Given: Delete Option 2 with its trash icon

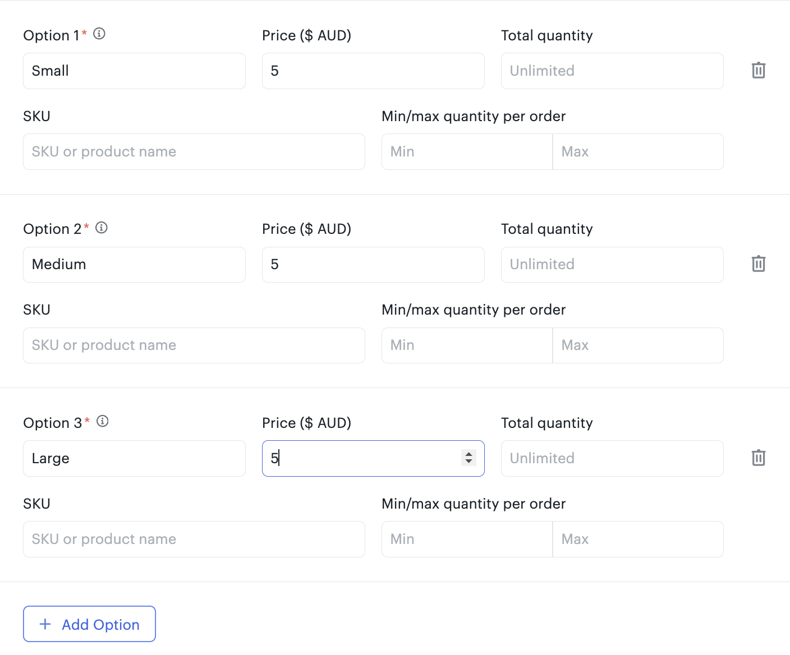Looking at the screenshot, I should point(759,264).
